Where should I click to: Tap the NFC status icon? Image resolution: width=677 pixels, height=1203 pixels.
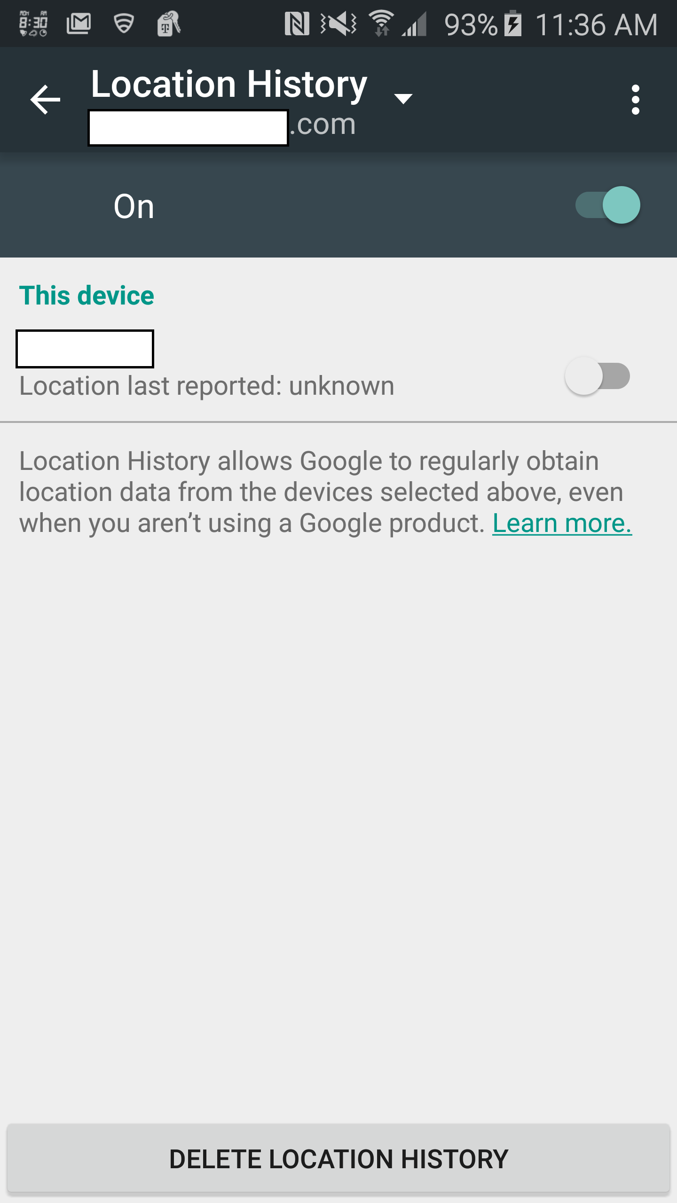(x=297, y=23)
